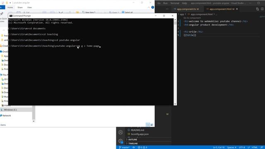This screenshot has height=149, width=265.
Task: Click split editor icon in VS Code
Action: pyautogui.click(x=262, y=9)
